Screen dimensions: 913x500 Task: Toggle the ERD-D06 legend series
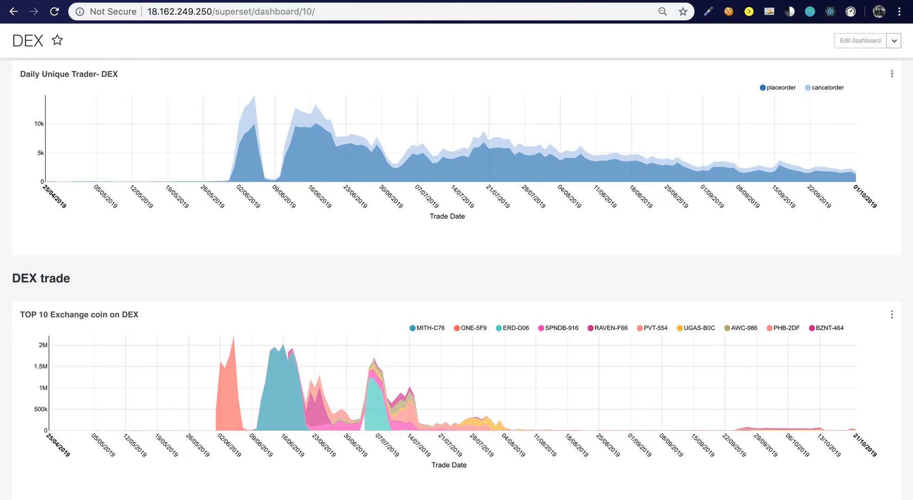[513, 328]
